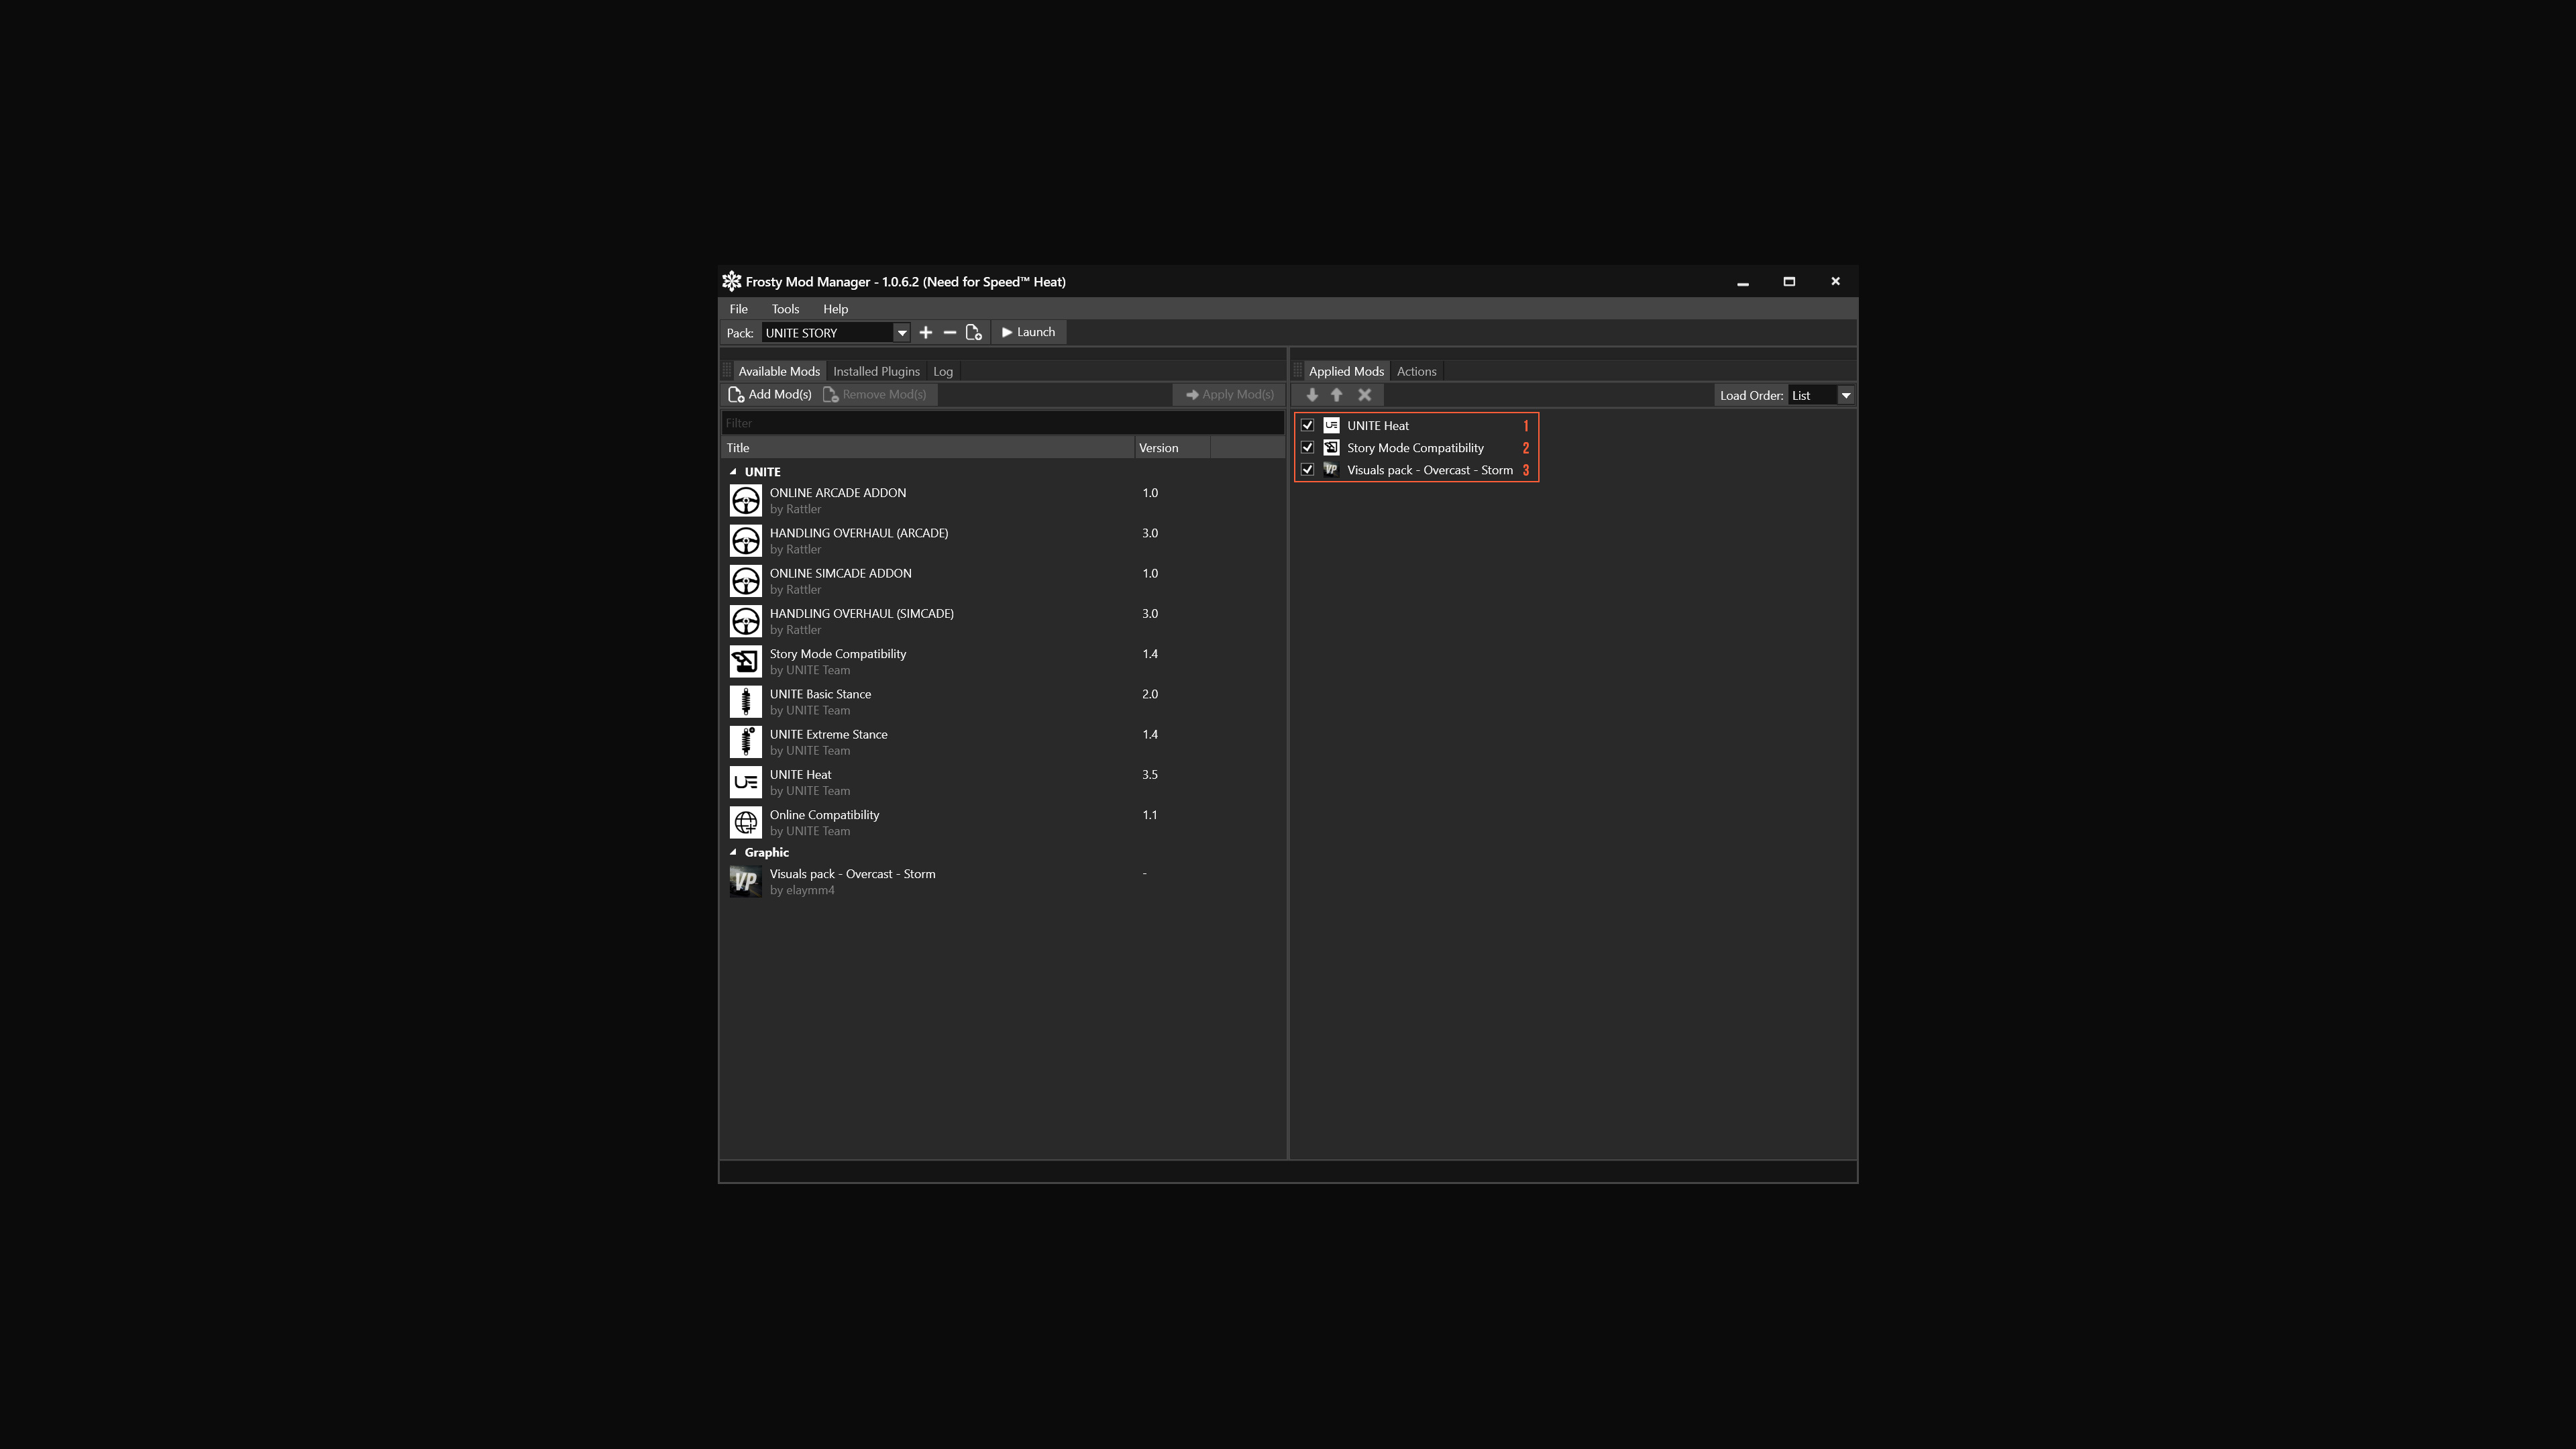Screen dimensions: 2576x1449
Task: Click the Apply Mod(s) button
Action: [x=1229, y=395]
